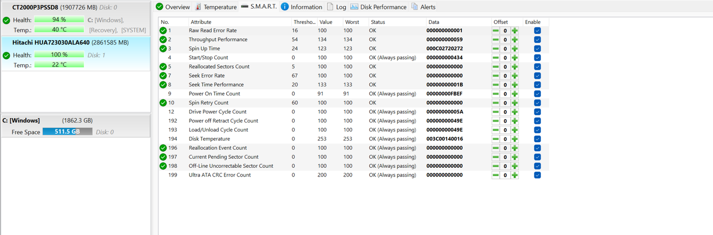Click the minus offset icon for Ultra ATA CRC Error Count

click(x=496, y=175)
